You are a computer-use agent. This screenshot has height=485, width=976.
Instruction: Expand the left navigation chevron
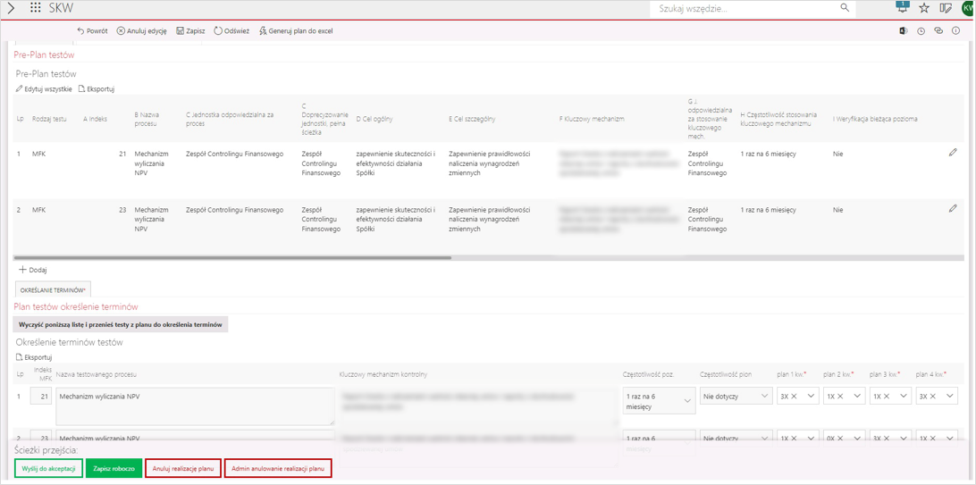click(11, 8)
